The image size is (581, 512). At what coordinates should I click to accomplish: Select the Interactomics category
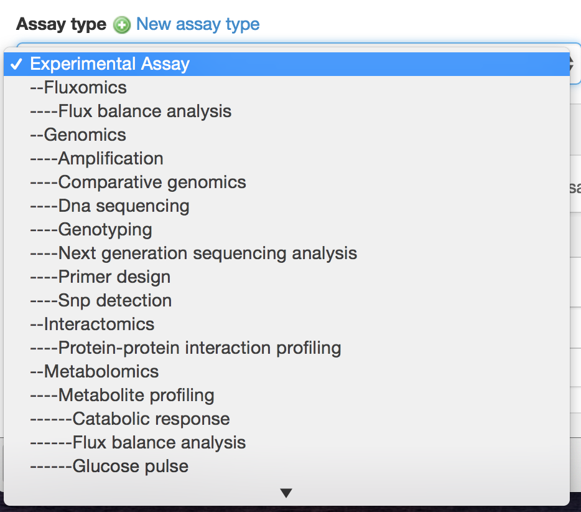[x=92, y=325]
